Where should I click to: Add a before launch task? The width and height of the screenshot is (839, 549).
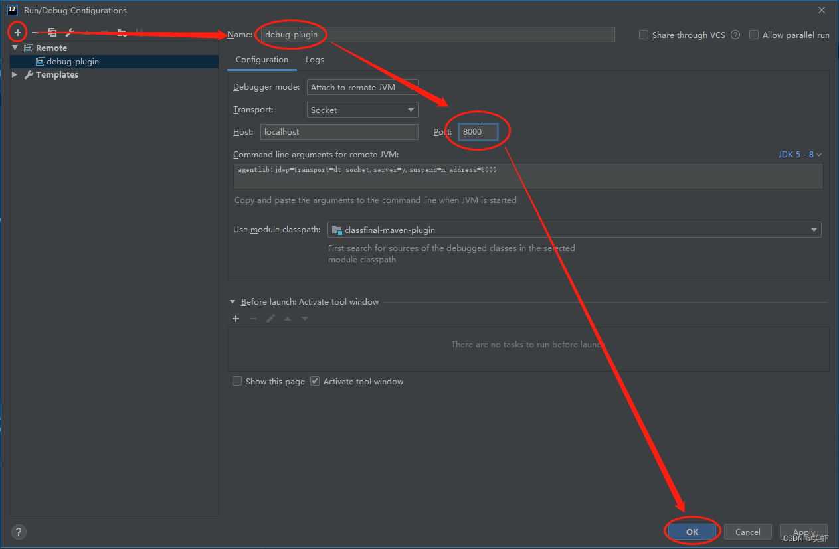(x=235, y=319)
